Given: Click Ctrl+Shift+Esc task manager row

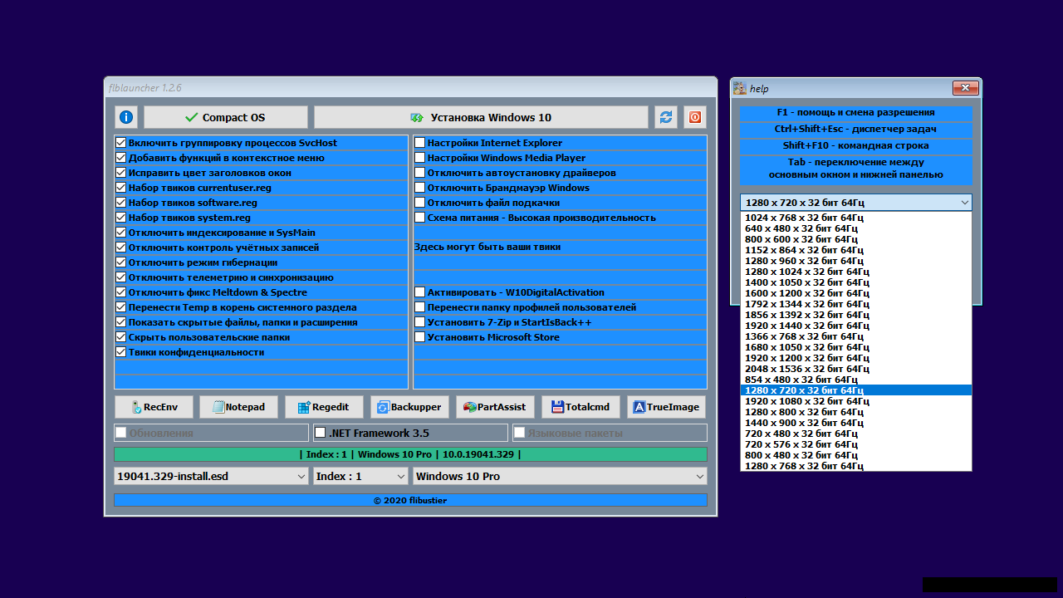Looking at the screenshot, I should click(x=855, y=130).
